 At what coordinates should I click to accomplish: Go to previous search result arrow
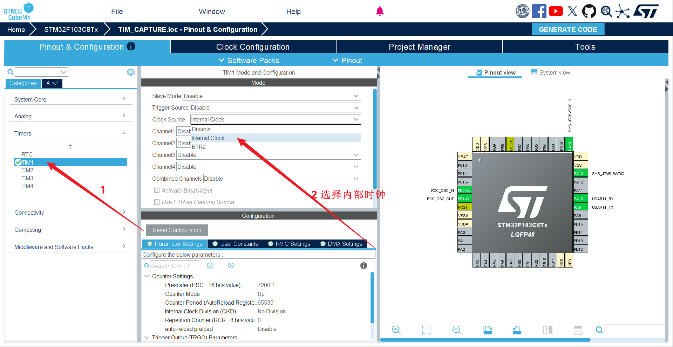210,266
